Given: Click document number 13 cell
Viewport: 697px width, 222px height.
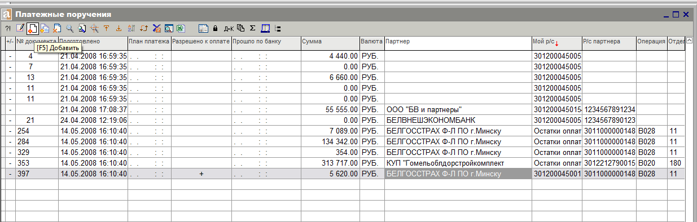Looking at the screenshot, I should [x=37, y=77].
